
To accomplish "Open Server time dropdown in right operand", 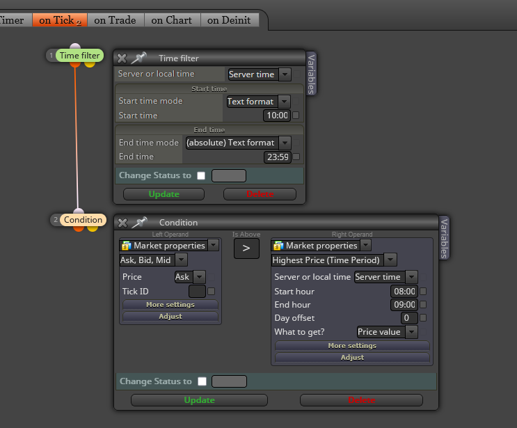I will 386,277.
